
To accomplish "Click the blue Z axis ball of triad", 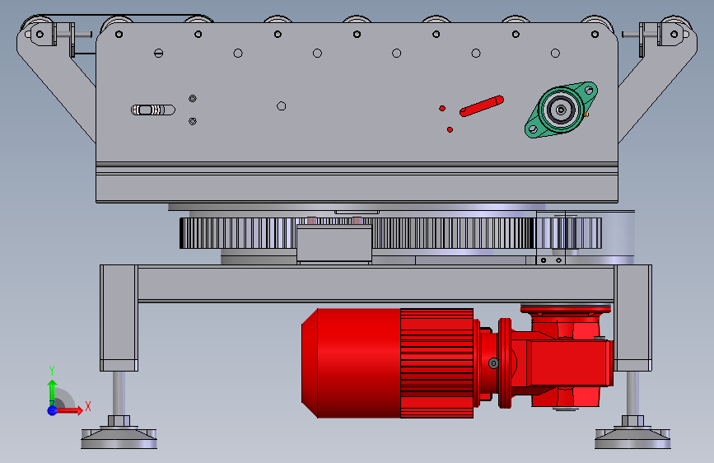I will 53,410.
